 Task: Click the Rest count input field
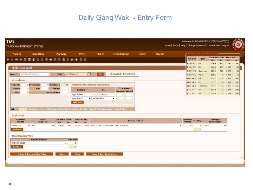[x=24, y=93]
